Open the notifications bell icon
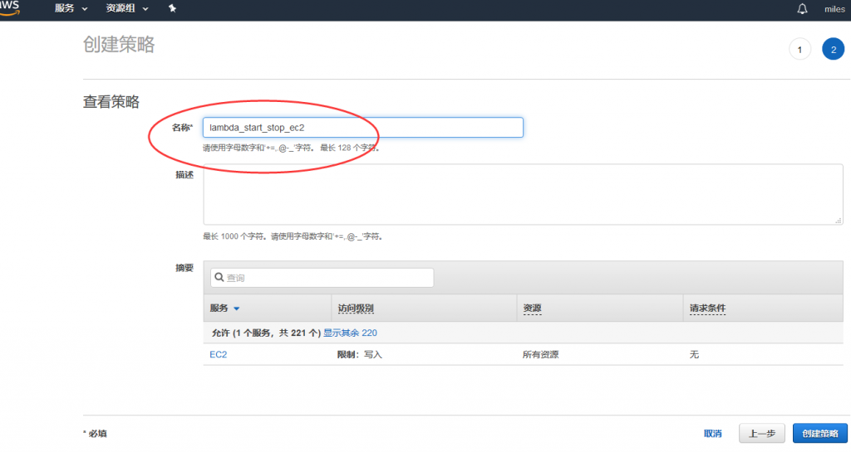 tap(802, 8)
